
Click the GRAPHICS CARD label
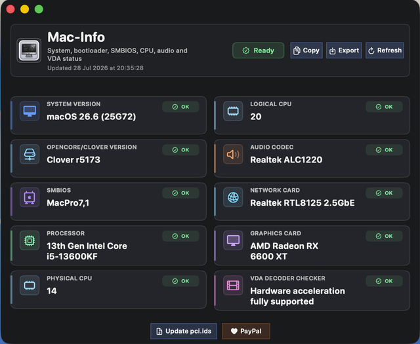tap(276, 233)
